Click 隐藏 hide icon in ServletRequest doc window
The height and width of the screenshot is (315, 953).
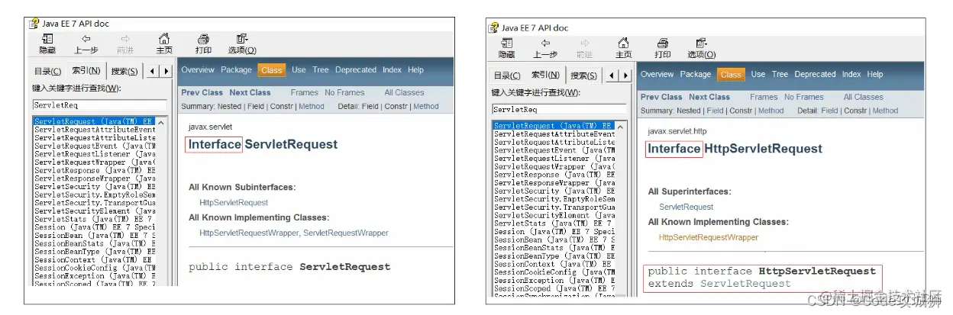[47, 43]
